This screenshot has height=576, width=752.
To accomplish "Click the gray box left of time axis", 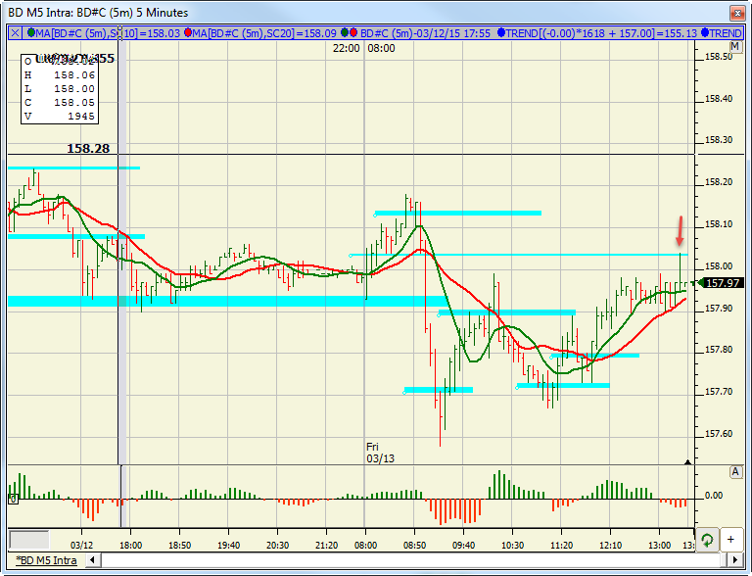I will 29,540.
